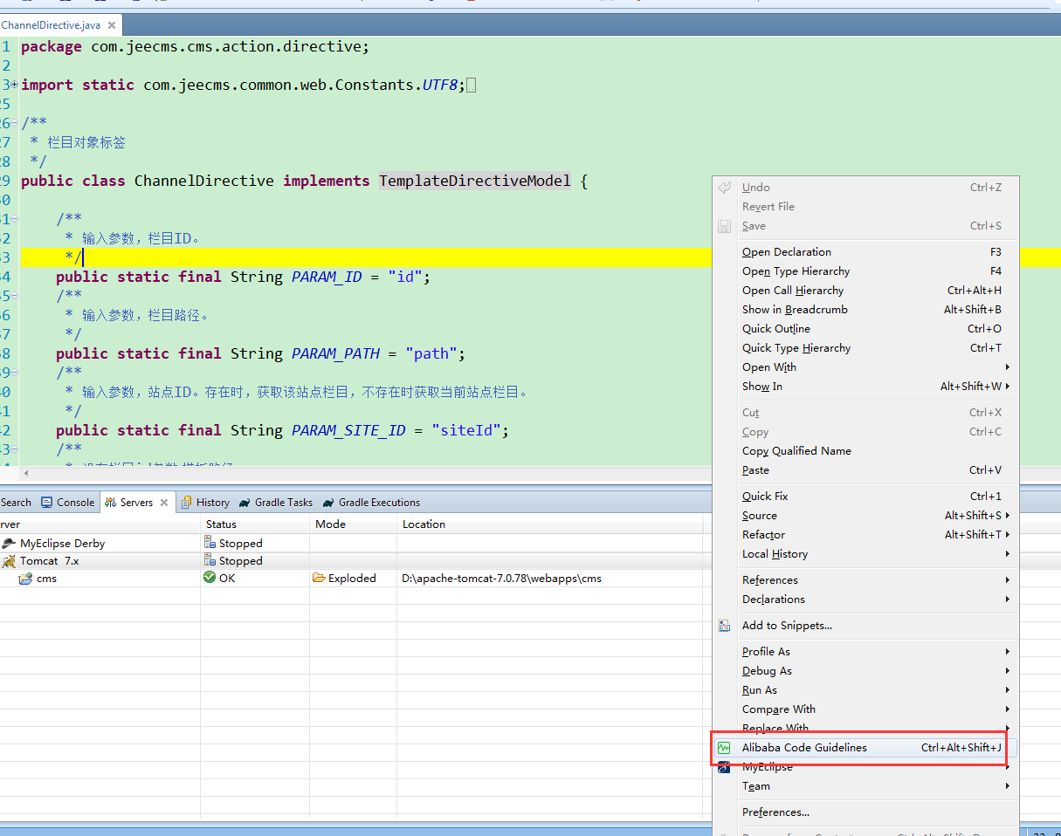
Task: Click the Alibaba Code Guidelines icon
Action: point(724,748)
